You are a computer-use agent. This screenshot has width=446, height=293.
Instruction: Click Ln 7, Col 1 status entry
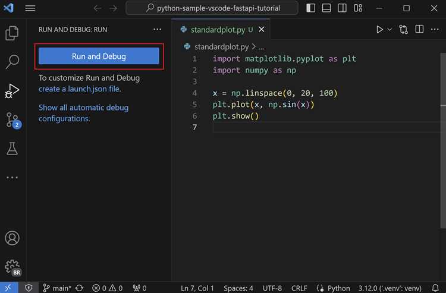tap(197, 288)
